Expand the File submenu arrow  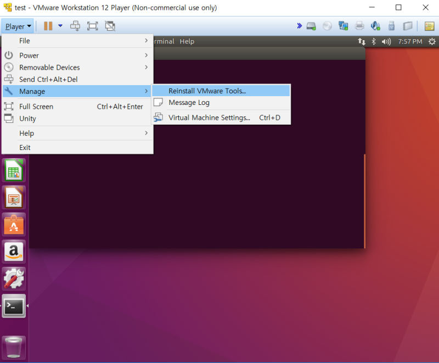(x=147, y=41)
